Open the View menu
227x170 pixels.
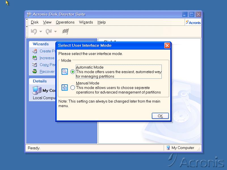pos(47,22)
